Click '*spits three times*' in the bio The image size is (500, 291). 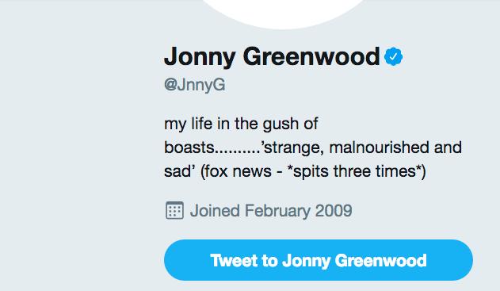coord(354,171)
